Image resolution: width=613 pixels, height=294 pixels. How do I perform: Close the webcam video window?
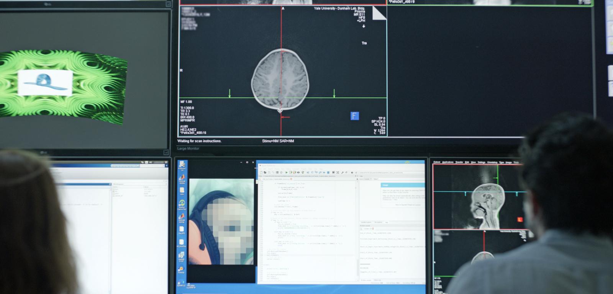pyautogui.click(x=253, y=162)
